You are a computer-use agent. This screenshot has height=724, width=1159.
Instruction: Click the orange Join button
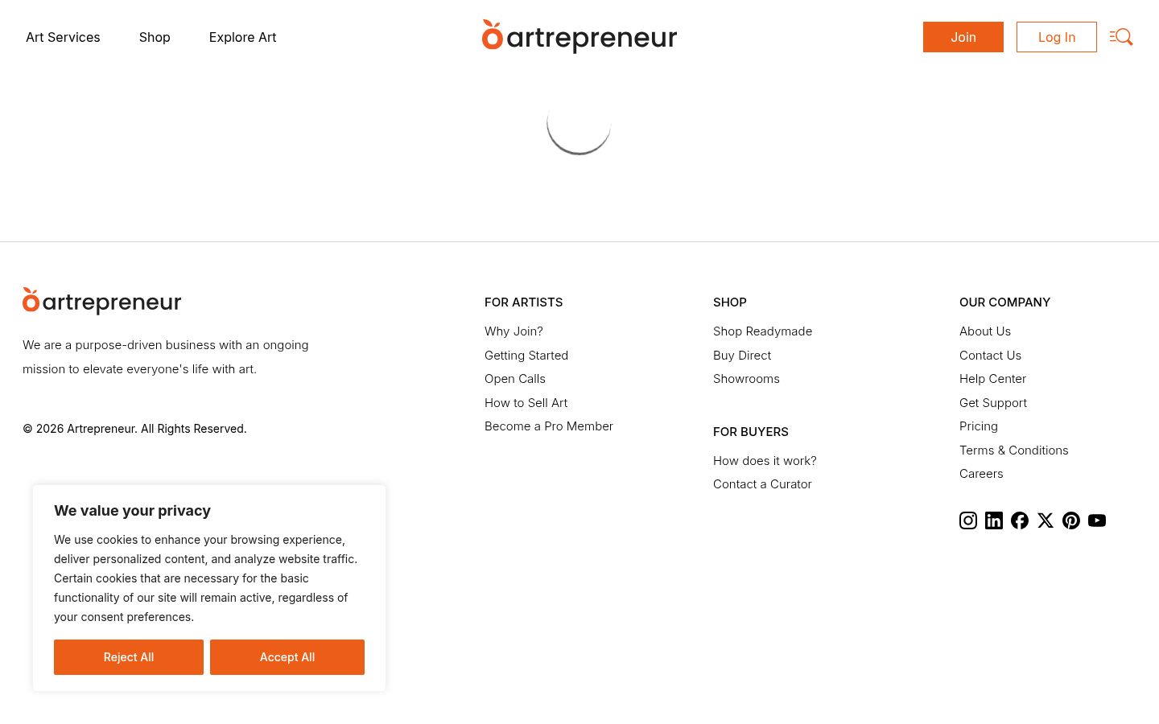[963, 37]
